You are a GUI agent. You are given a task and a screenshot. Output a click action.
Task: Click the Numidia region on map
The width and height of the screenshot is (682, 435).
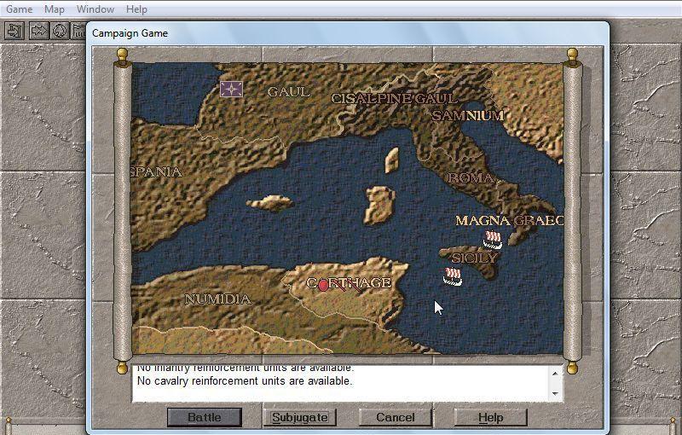(x=217, y=299)
